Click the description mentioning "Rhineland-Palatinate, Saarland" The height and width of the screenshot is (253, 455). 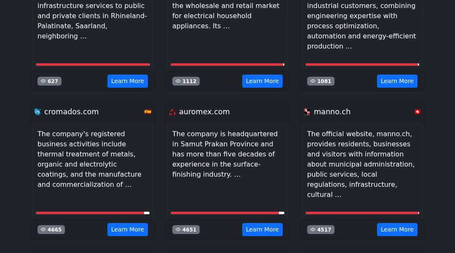click(x=92, y=21)
